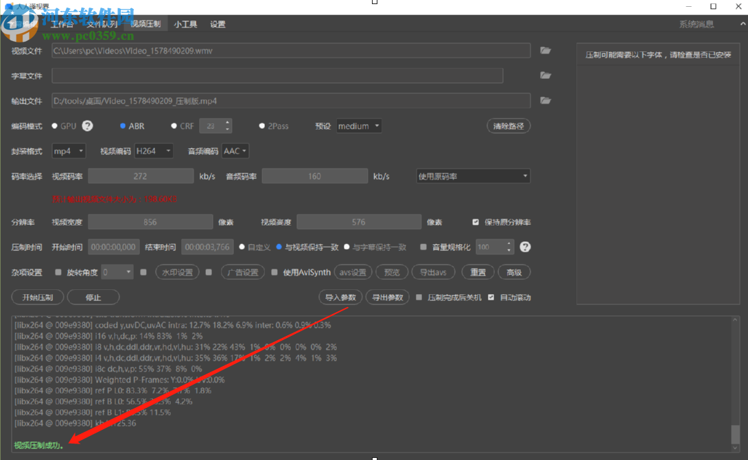Image resolution: width=748 pixels, height=460 pixels.
Task: Click the browse folder icon for 视频文件
Action: [546, 51]
